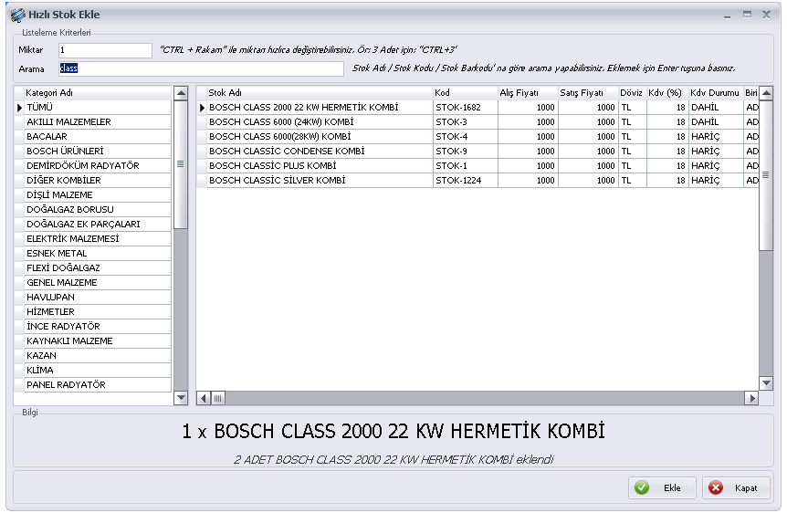This screenshot has width=787, height=513.
Task: Sort by Kod column header
Action: (466, 93)
